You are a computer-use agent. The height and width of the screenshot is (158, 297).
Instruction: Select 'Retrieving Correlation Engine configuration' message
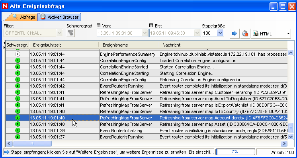pyautogui.click(x=223, y=80)
